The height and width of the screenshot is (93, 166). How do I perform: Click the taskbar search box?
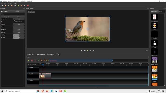tap(20, 91)
